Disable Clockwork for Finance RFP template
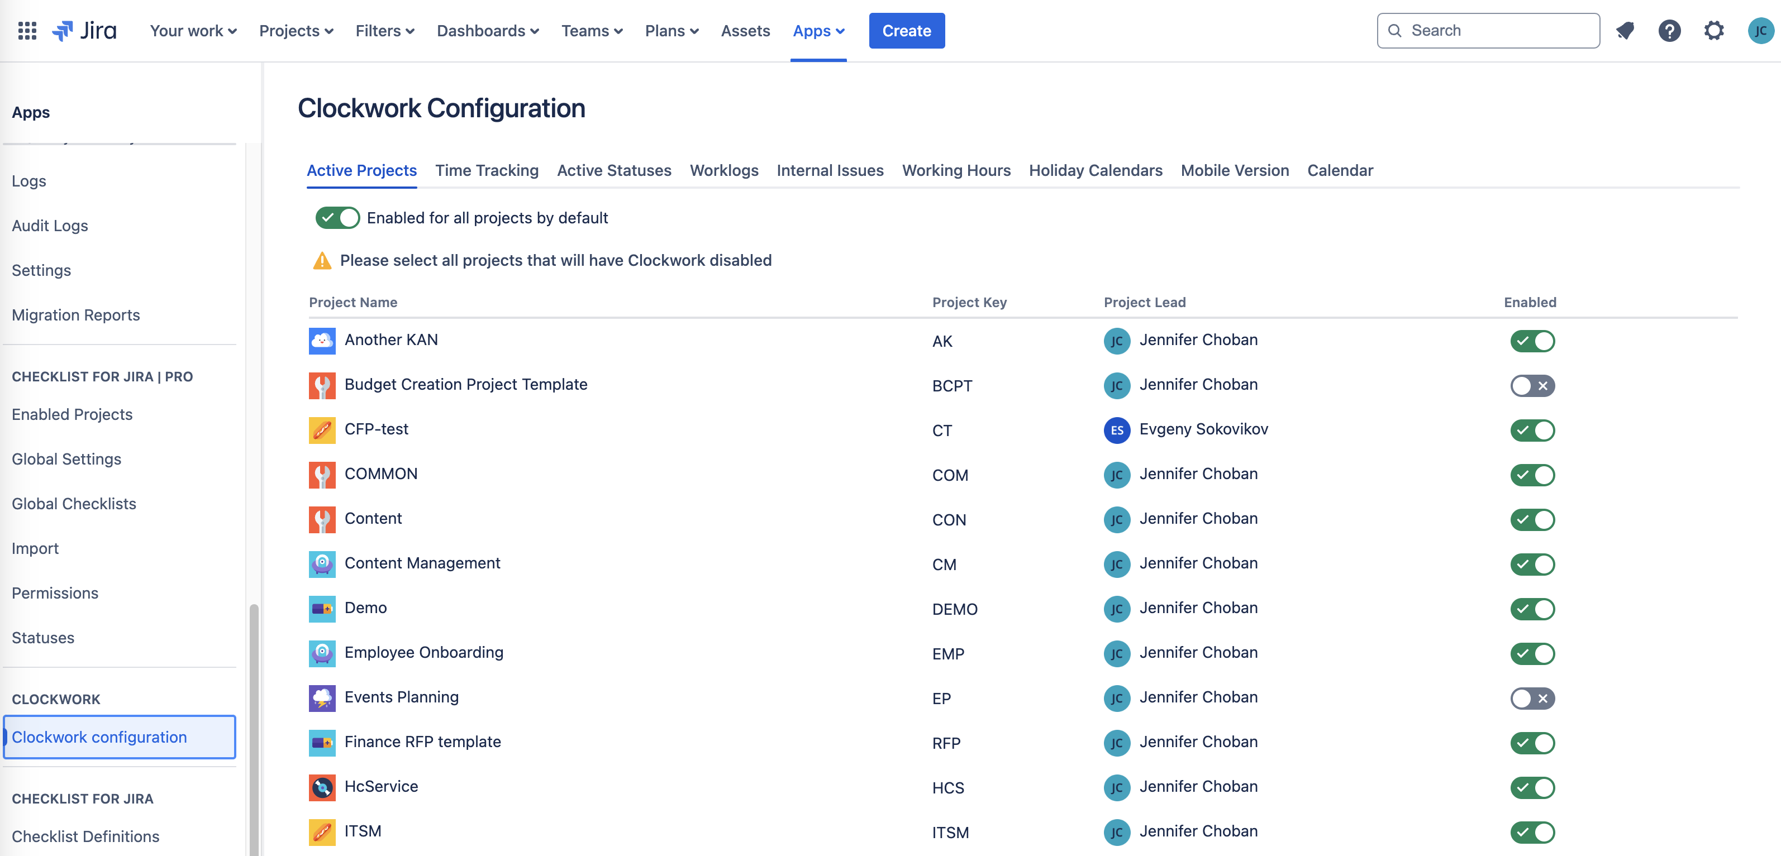Screen dimensions: 1781x856 [1532, 743]
